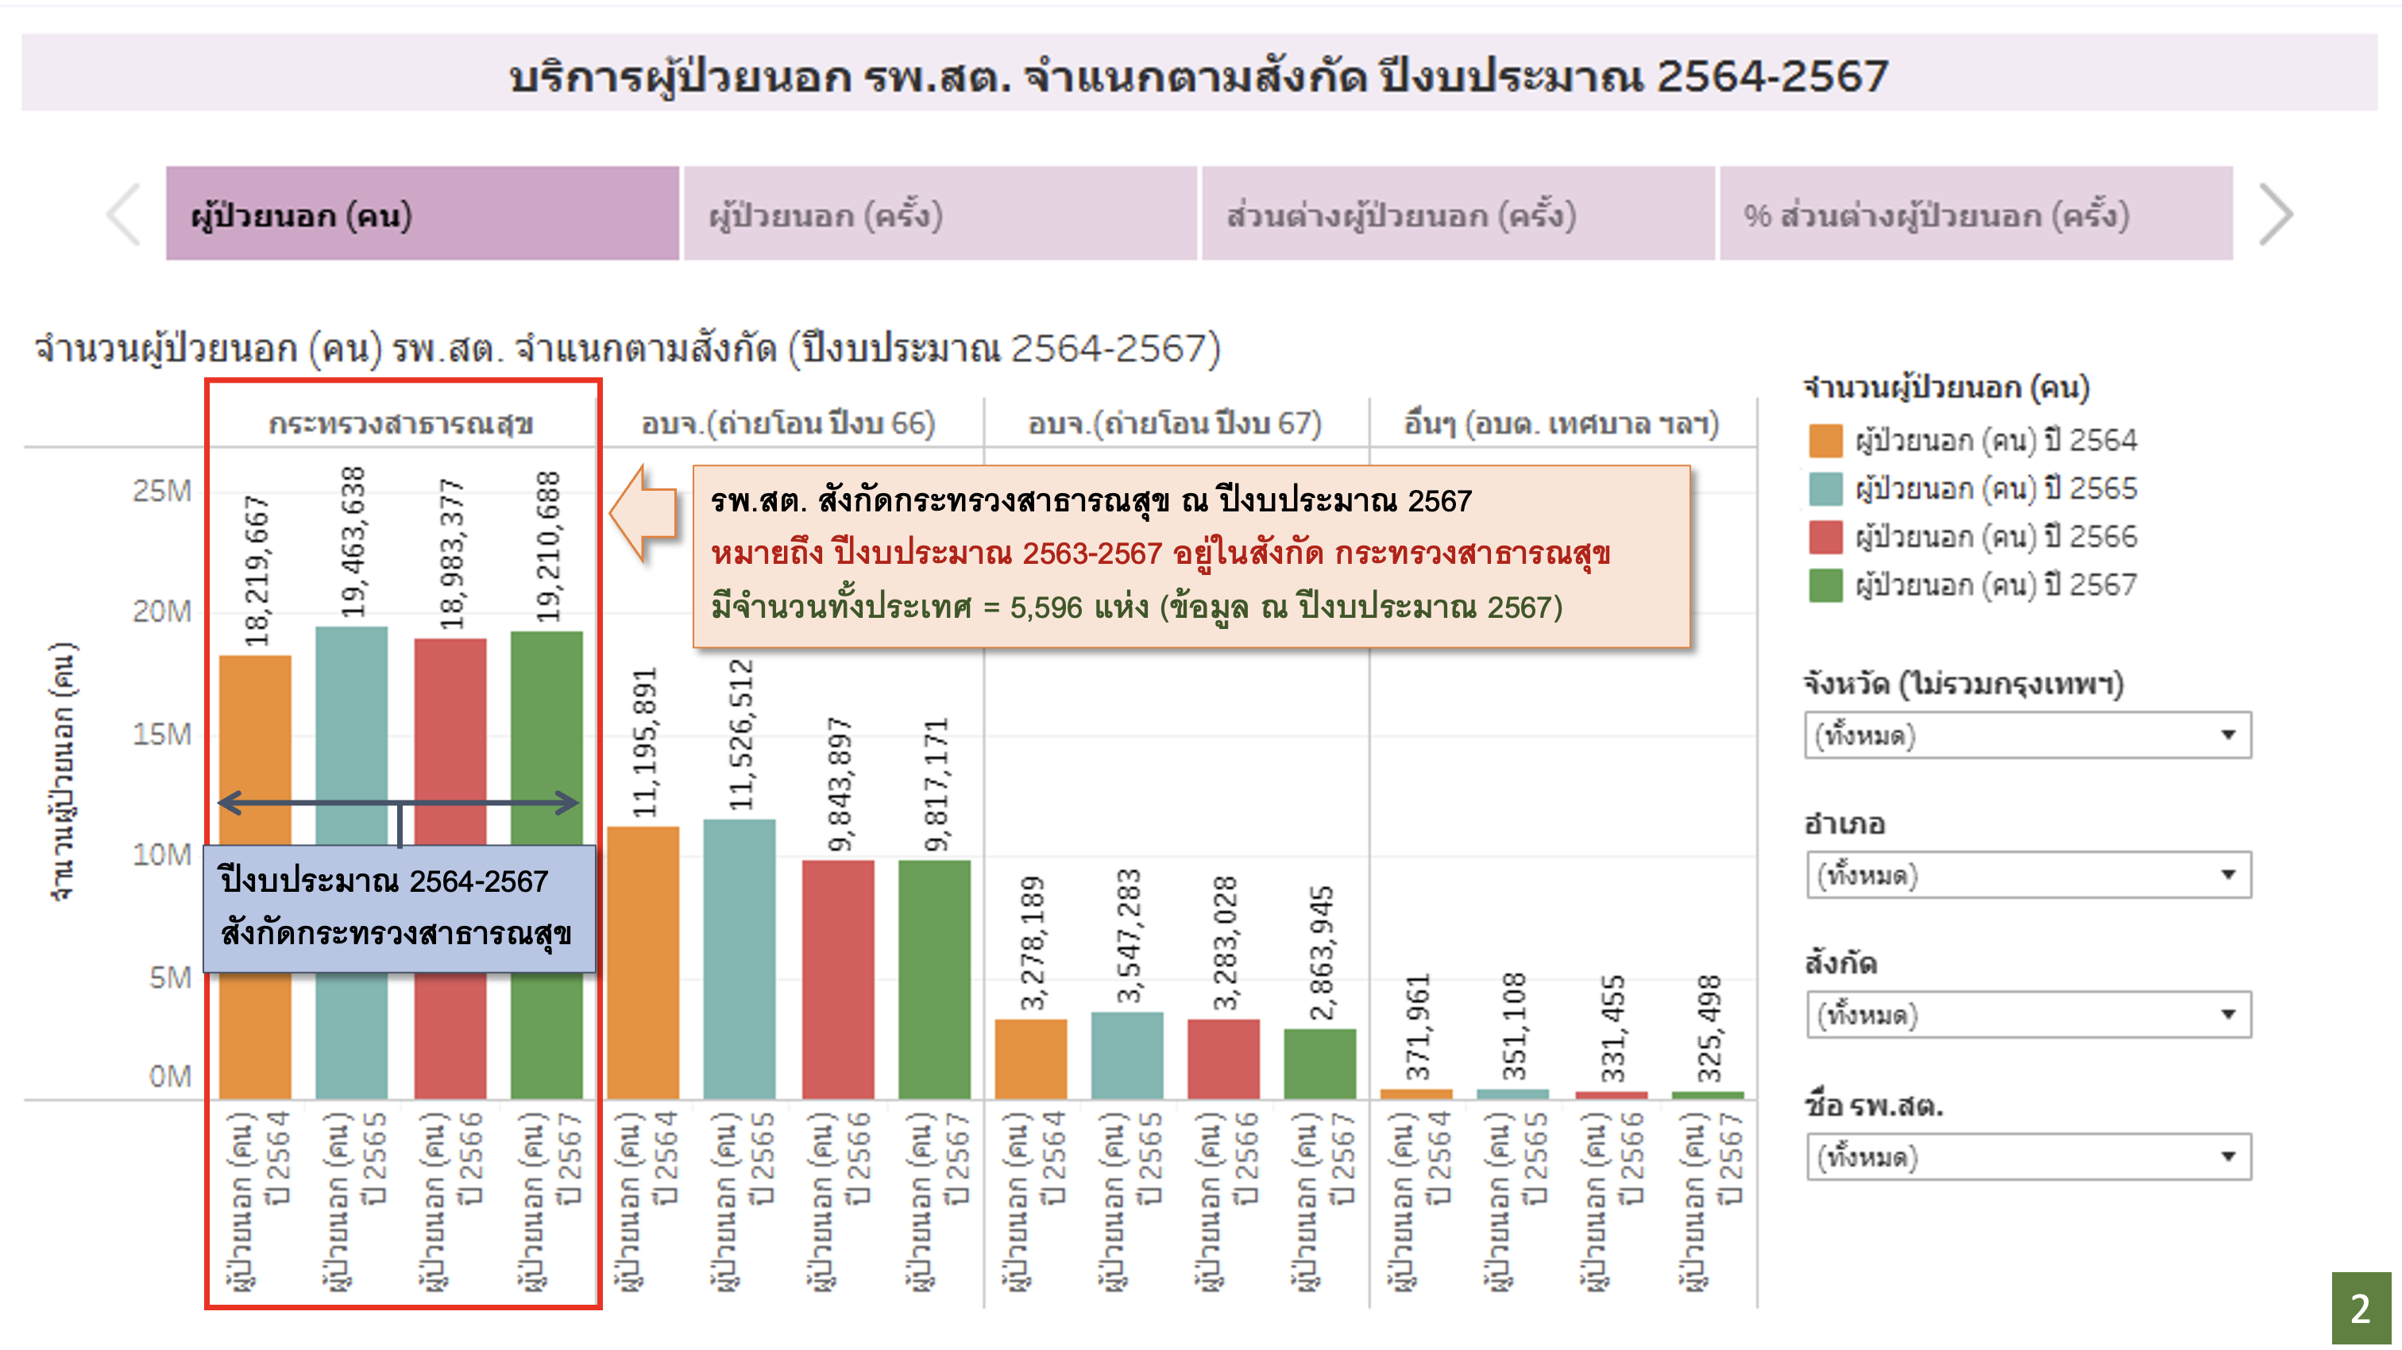This screenshot has width=2402, height=1350.
Task: Select the ผู้ป่วยนอก (คน) tab
Action: (422, 214)
